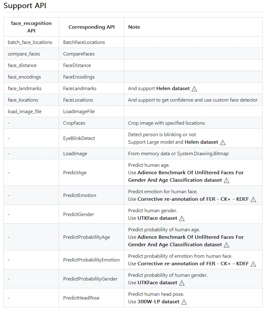Click the BatchFaceLocations table cell
Image resolution: width=268 pixels, height=312 pixels.
pyautogui.click(x=84, y=42)
